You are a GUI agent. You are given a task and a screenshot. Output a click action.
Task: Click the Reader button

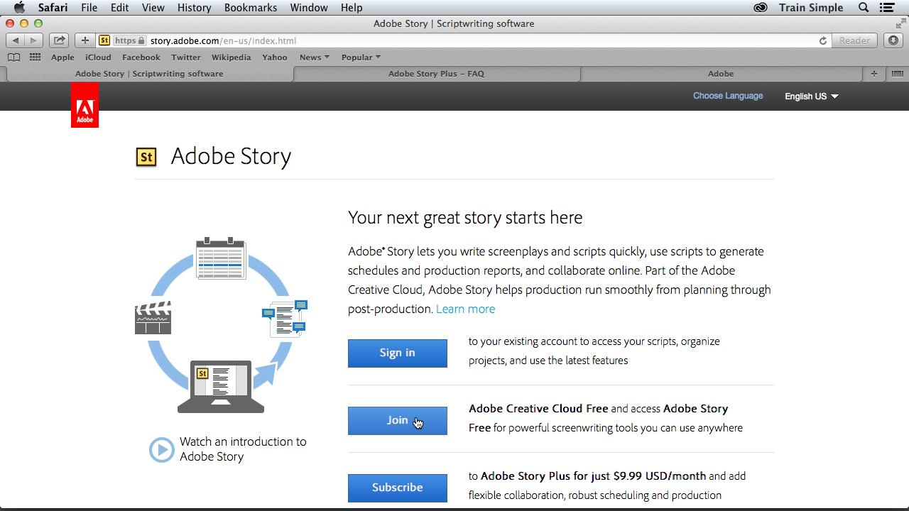[854, 40]
